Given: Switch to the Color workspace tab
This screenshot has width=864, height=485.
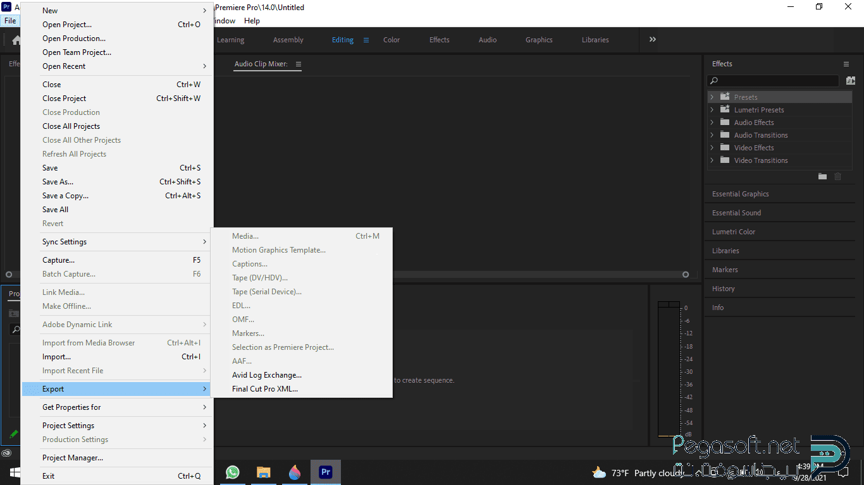Looking at the screenshot, I should 392,40.
